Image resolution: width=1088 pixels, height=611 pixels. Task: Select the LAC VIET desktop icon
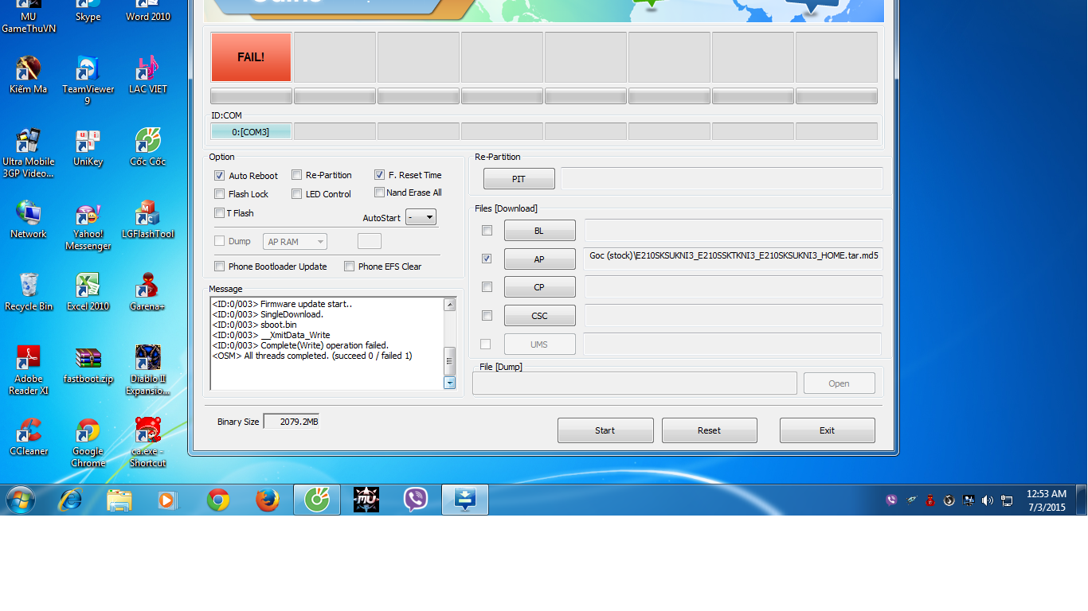(x=148, y=76)
